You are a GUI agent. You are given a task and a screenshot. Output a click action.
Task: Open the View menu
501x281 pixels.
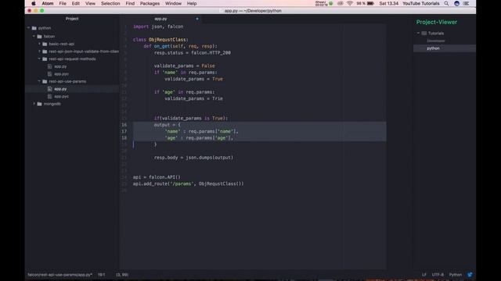[90, 3]
